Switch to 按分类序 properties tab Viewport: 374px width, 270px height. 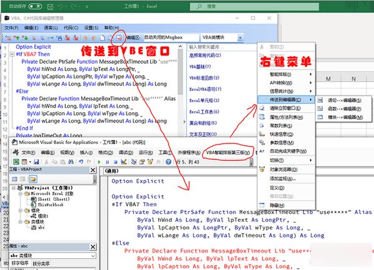tap(41, 264)
